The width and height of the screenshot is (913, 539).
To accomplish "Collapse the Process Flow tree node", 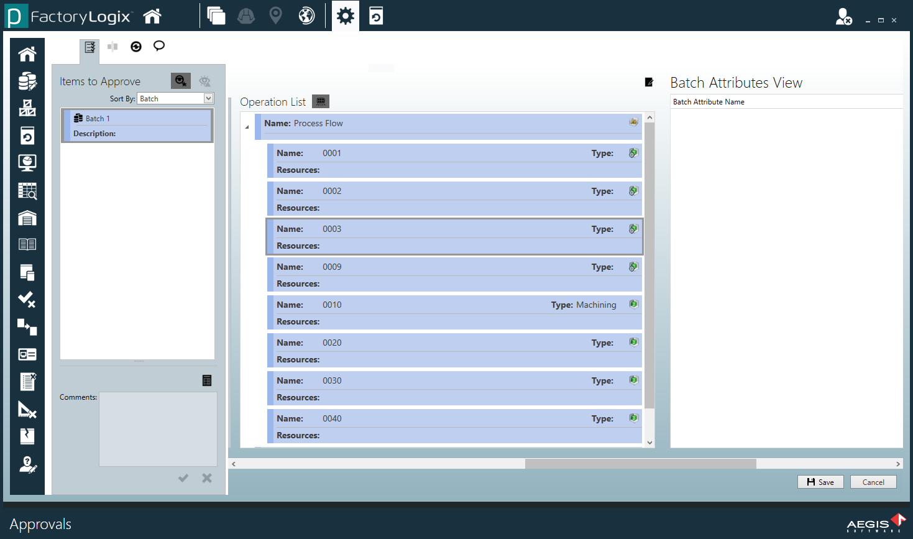I will (x=247, y=126).
